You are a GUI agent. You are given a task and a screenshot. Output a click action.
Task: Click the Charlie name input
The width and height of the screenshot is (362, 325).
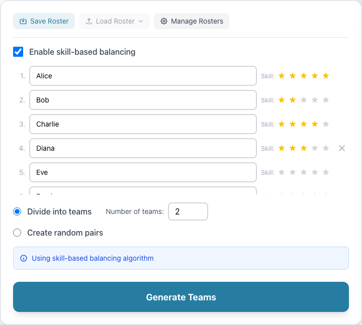click(143, 124)
